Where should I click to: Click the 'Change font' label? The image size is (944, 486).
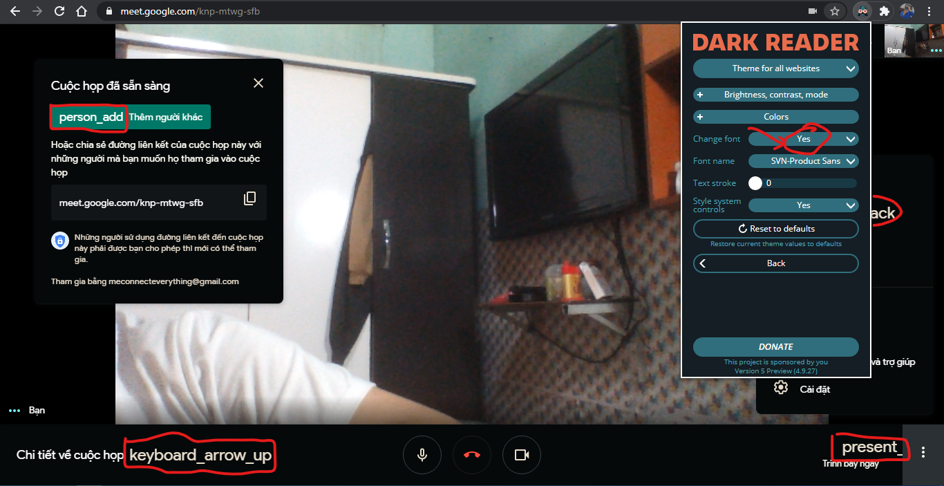click(x=717, y=139)
